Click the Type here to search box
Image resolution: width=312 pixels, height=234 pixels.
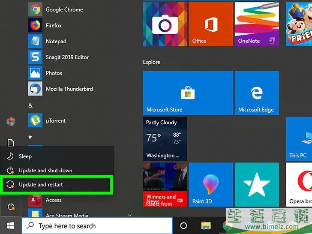click(97, 225)
